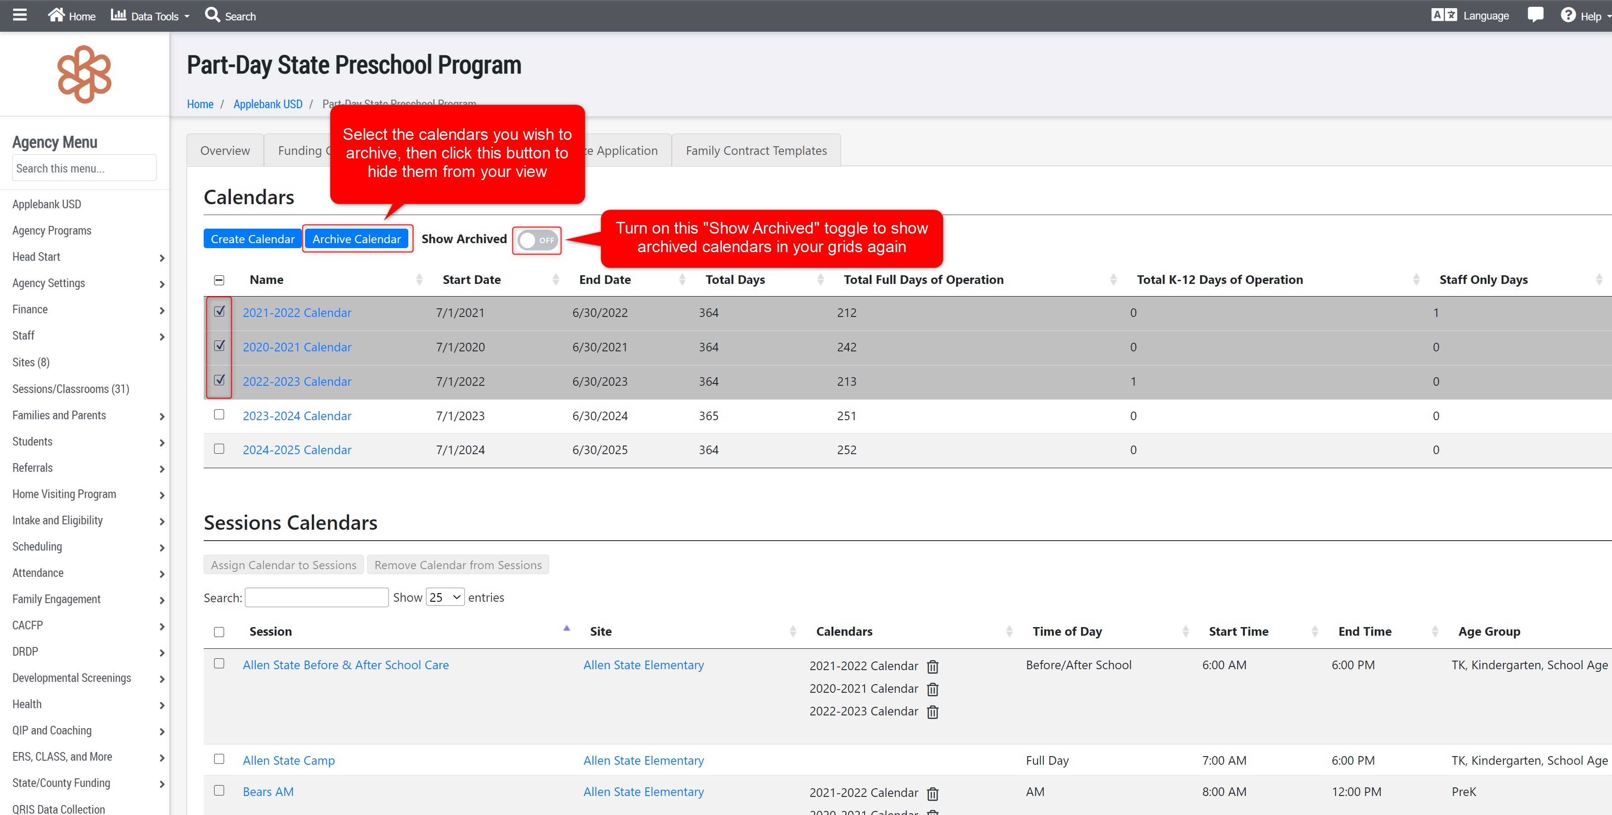Switch to the Overview tab
The width and height of the screenshot is (1612, 815).
point(225,151)
